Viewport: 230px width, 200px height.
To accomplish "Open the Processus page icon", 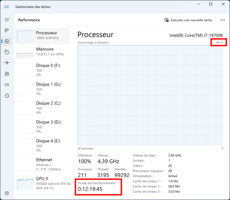I will coord(7,30).
